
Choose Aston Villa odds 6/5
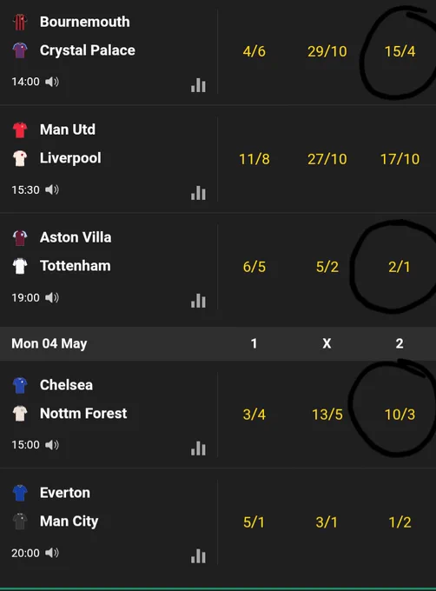click(254, 267)
